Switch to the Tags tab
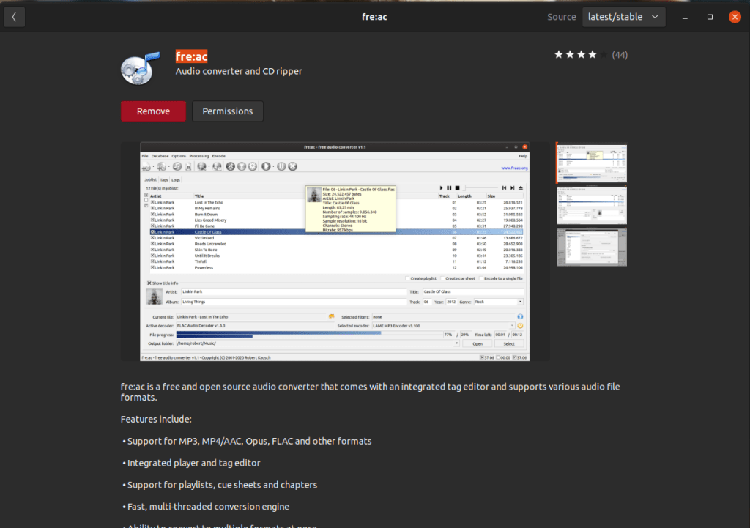Image resolution: width=750 pixels, height=528 pixels. pyautogui.click(x=164, y=179)
